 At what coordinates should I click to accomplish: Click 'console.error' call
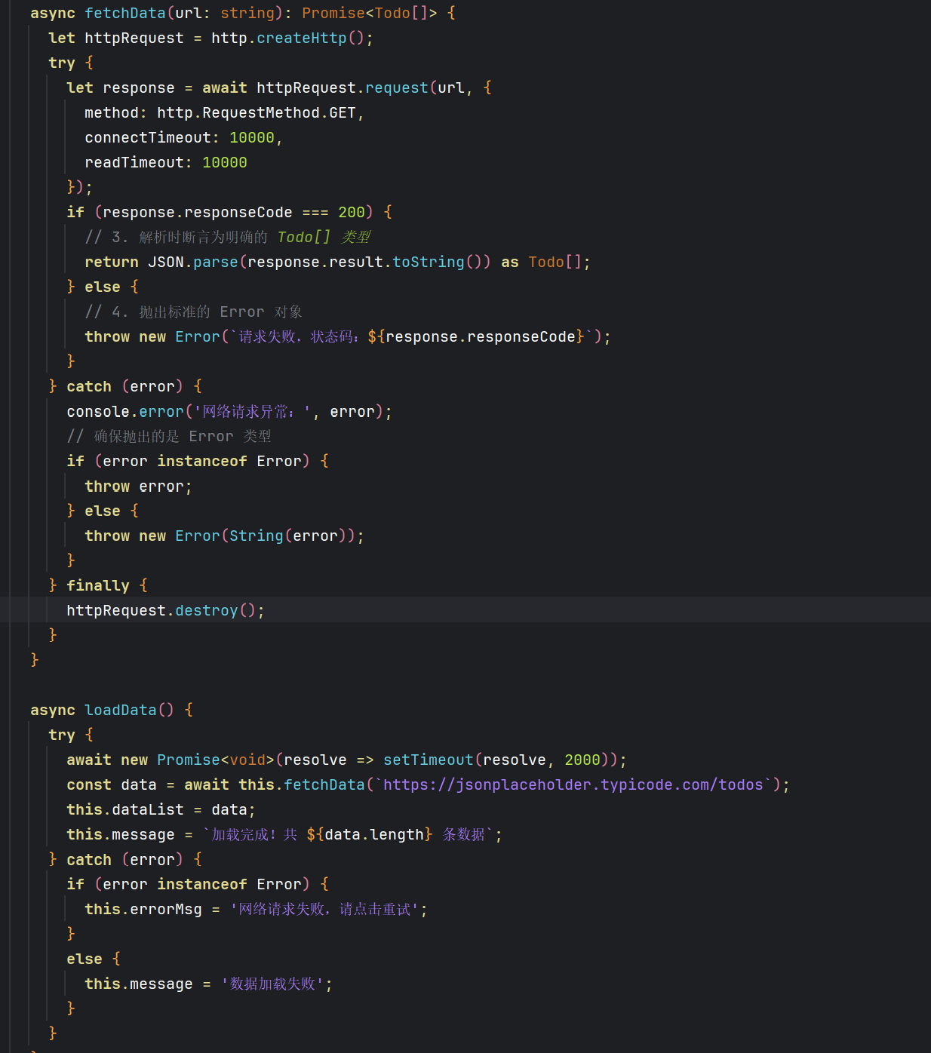(125, 411)
